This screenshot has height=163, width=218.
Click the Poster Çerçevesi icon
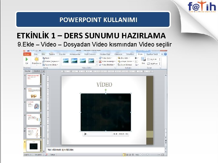(44, 61)
